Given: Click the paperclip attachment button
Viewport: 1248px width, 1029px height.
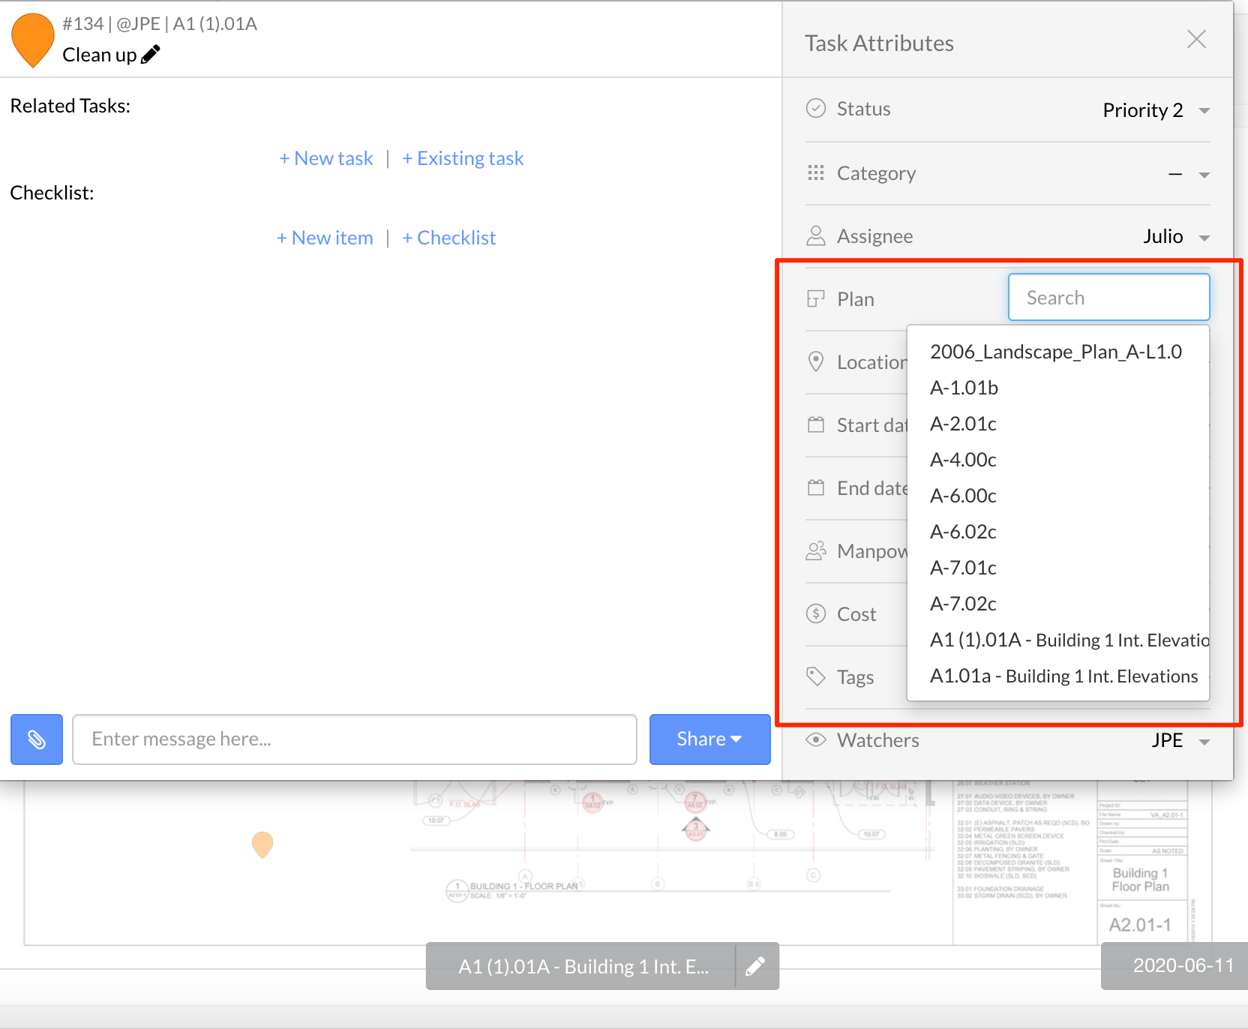Looking at the screenshot, I should click(37, 739).
